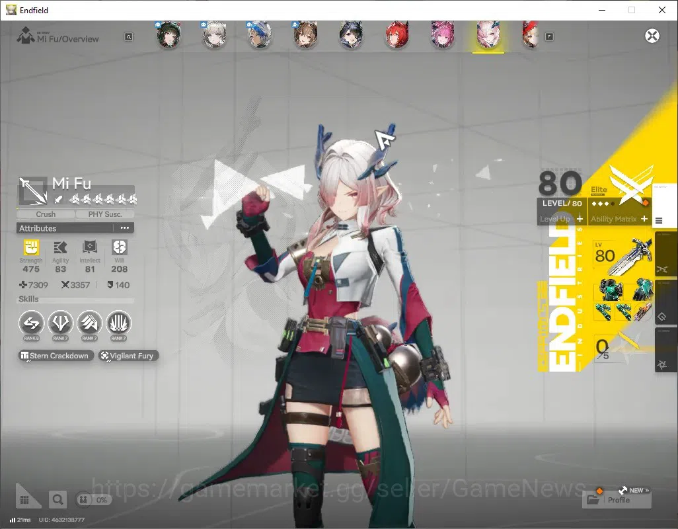Open the winged-diamond skill icon
The width and height of the screenshot is (678, 529).
click(60, 323)
